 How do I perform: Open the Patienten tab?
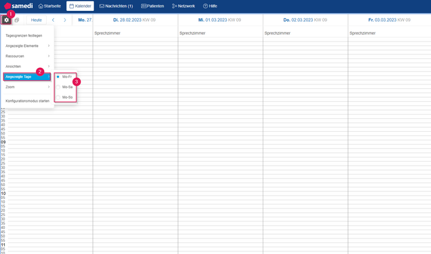[153, 6]
